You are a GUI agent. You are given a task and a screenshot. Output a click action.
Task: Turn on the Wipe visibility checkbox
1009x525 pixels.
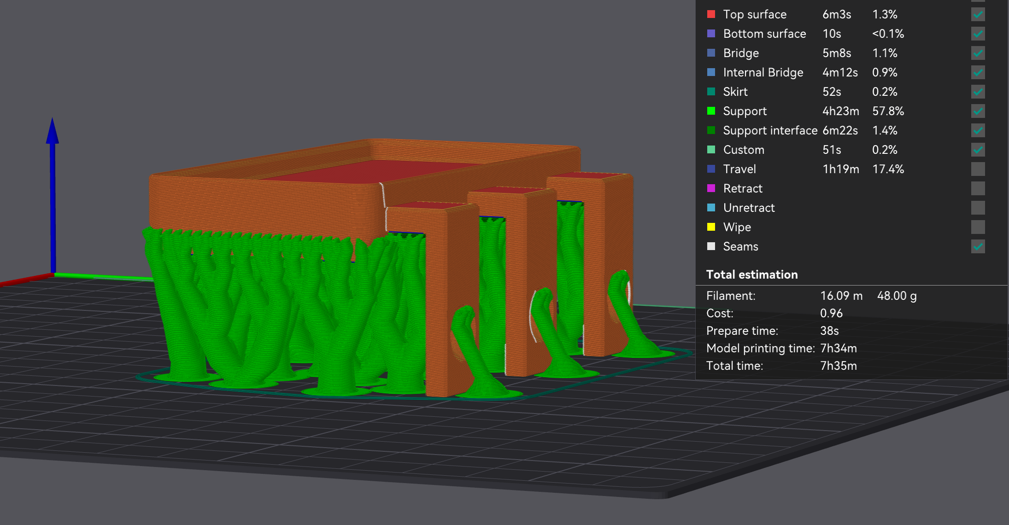(978, 227)
